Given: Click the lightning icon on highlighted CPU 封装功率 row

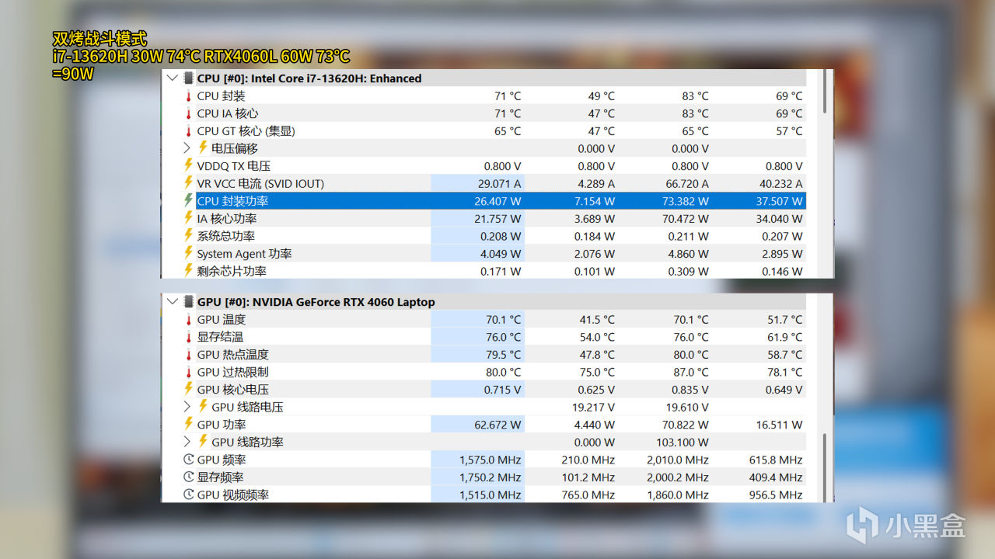Looking at the screenshot, I should coord(188,200).
